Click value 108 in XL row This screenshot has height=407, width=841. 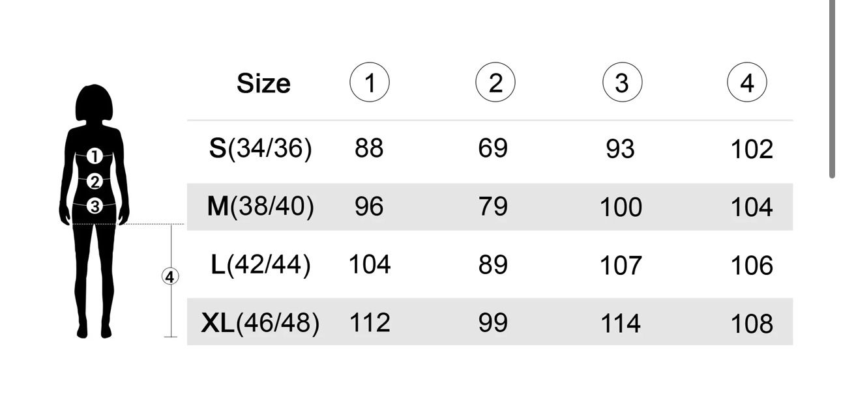coord(752,324)
